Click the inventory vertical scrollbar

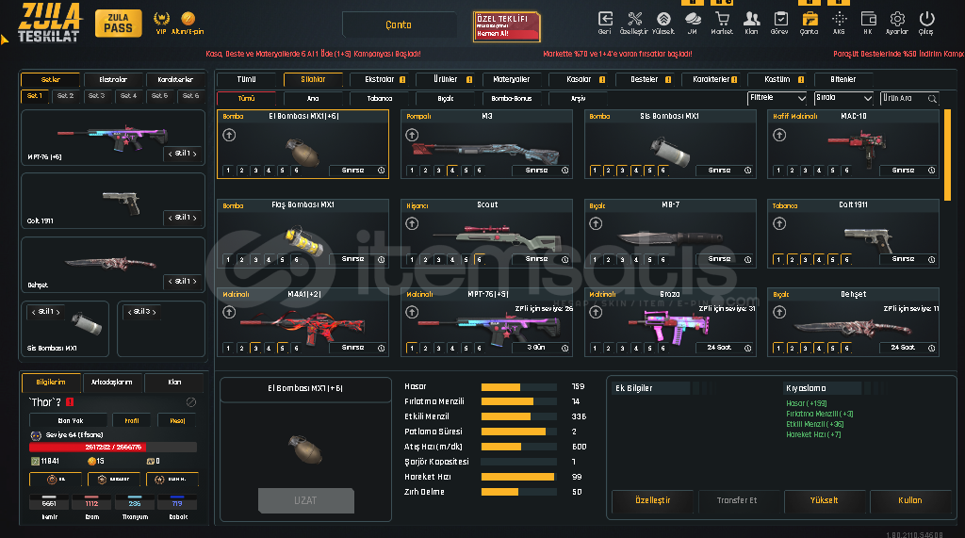947,155
